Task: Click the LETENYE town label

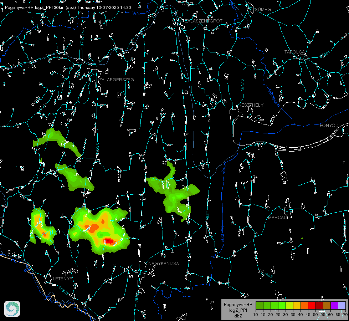Action: (62, 279)
